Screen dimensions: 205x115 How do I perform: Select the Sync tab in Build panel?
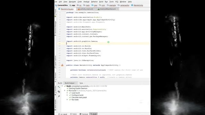[81, 83]
